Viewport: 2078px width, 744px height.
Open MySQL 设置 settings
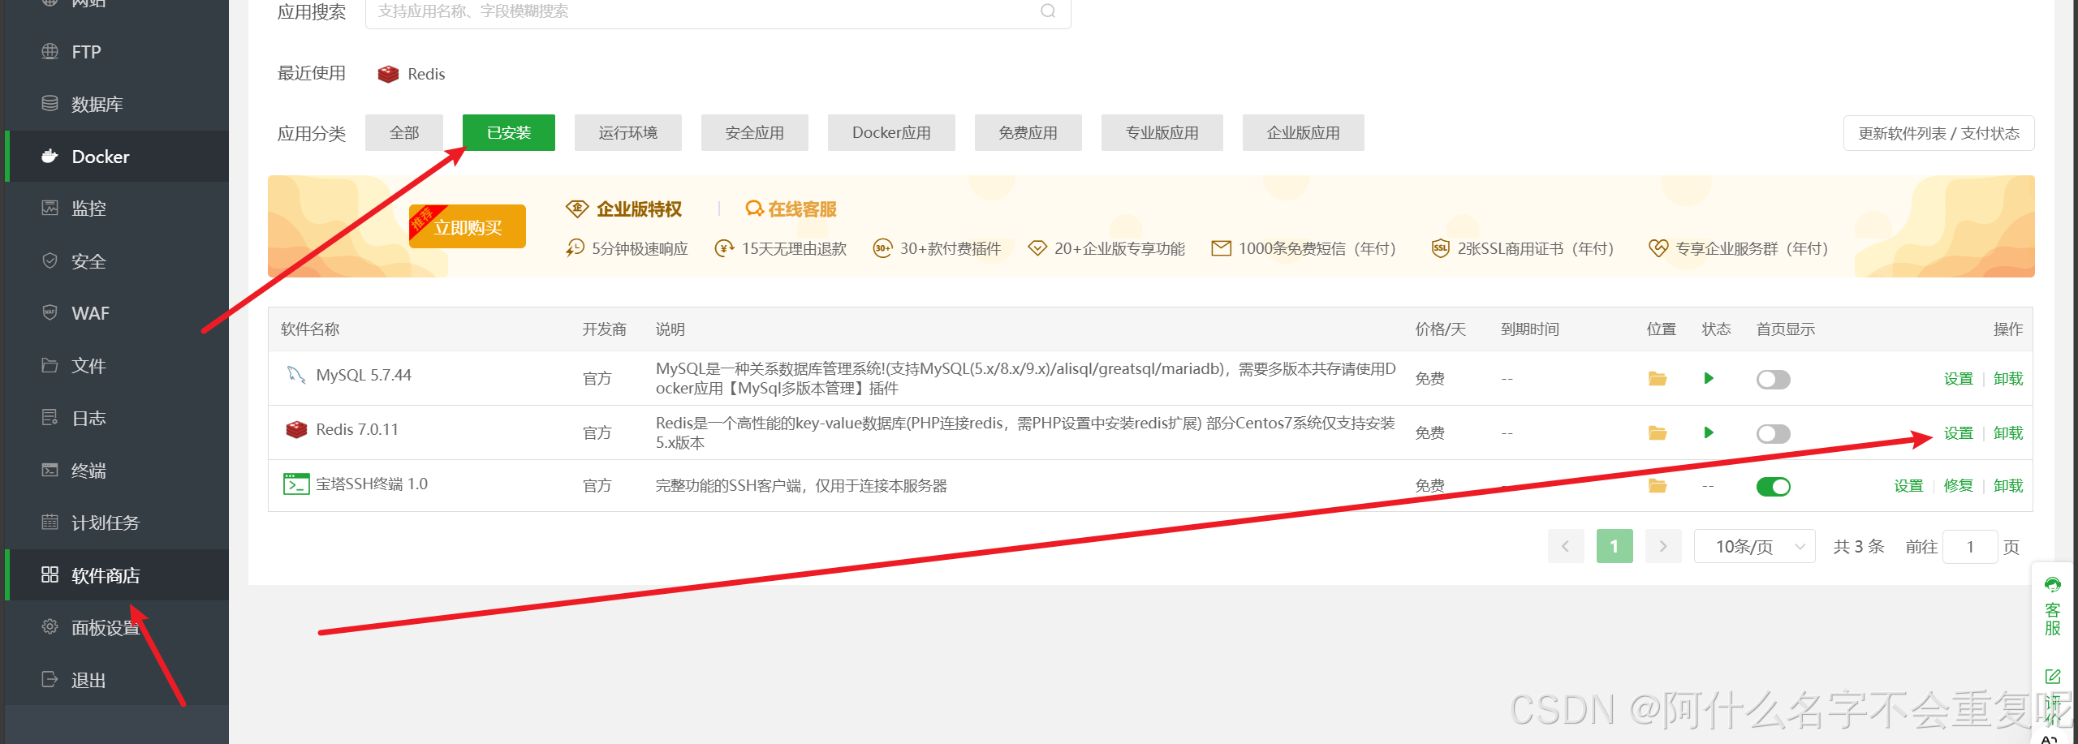pos(1958,379)
